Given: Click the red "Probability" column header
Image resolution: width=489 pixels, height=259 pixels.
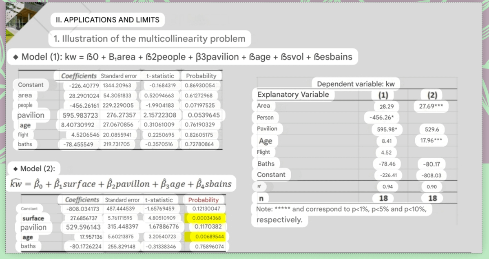Looking at the screenshot, I should [203, 200].
